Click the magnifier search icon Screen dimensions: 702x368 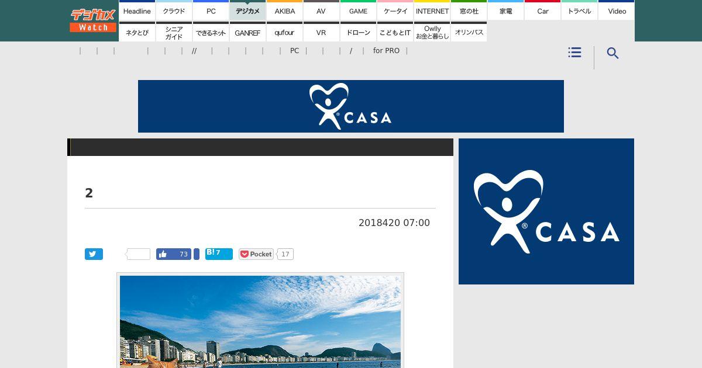(x=612, y=53)
